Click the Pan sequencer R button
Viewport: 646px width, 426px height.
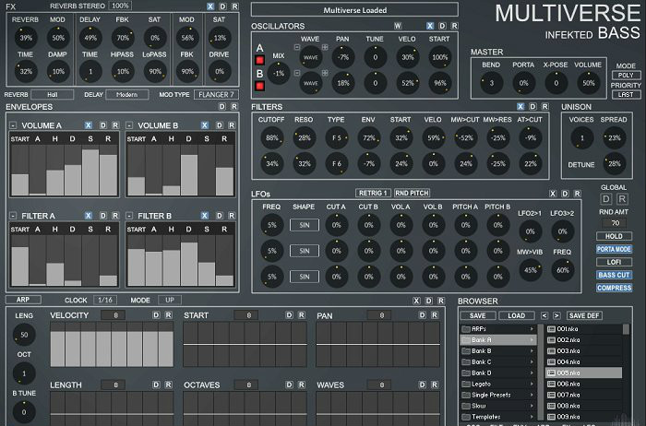click(x=435, y=314)
